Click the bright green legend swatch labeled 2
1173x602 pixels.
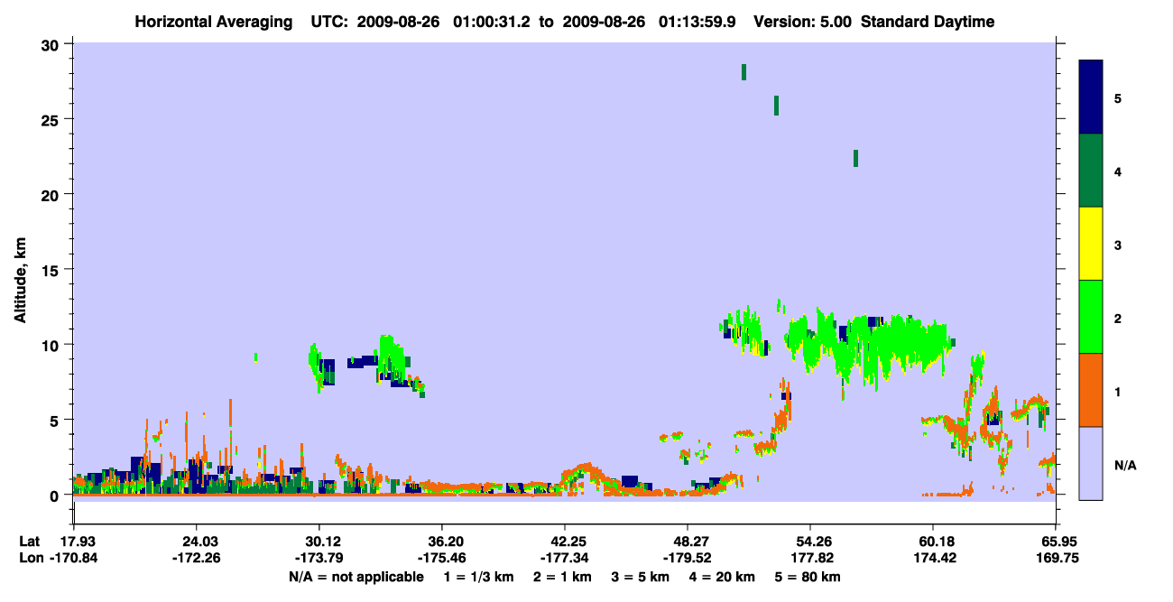pos(1091,317)
